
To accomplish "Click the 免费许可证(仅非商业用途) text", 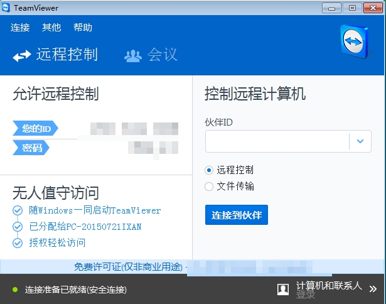I will (128, 267).
